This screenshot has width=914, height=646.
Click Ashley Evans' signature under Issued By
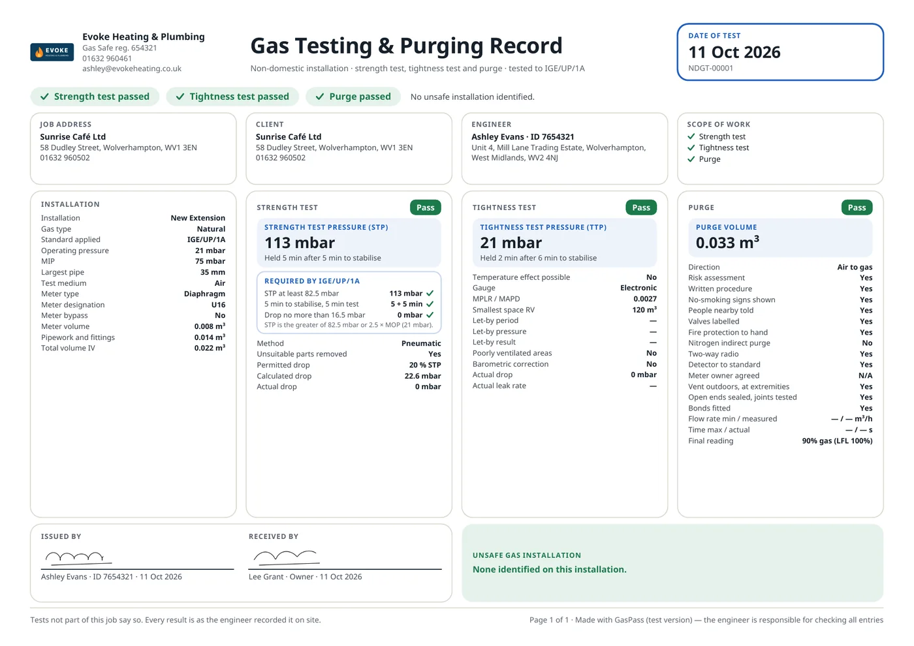click(78, 557)
